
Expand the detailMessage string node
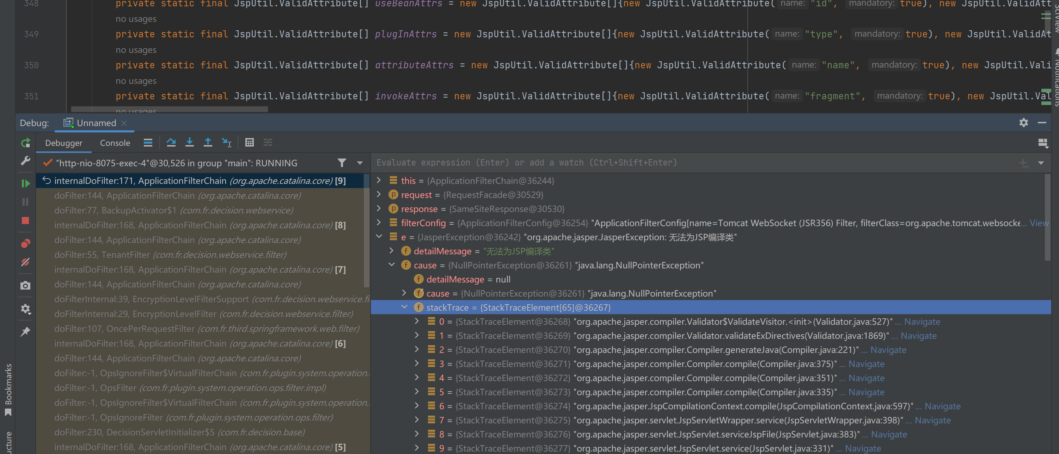(392, 251)
